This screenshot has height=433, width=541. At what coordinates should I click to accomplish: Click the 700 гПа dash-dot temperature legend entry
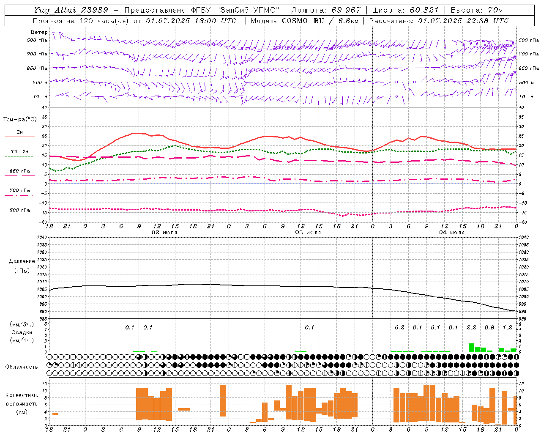(x=20, y=192)
